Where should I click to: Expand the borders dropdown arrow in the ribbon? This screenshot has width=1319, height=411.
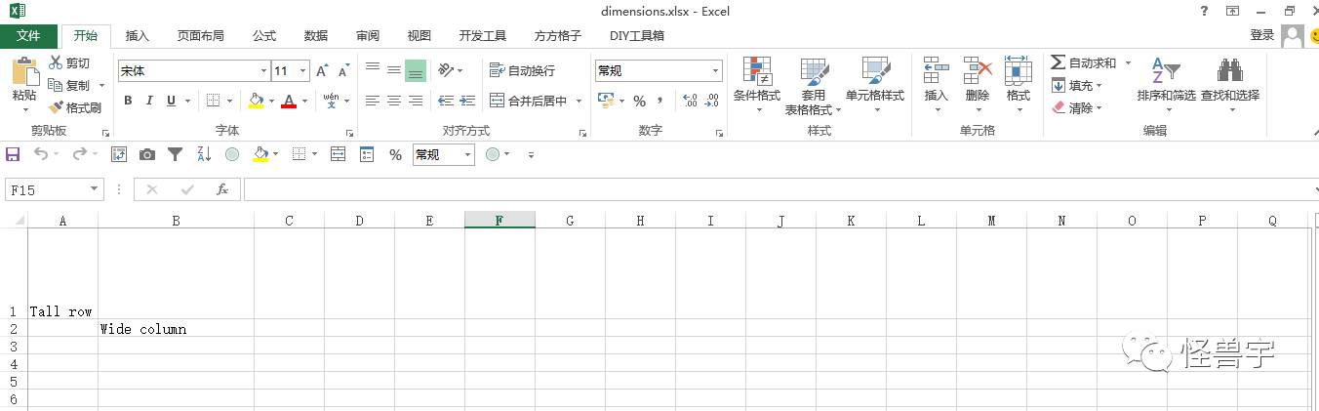(230, 101)
